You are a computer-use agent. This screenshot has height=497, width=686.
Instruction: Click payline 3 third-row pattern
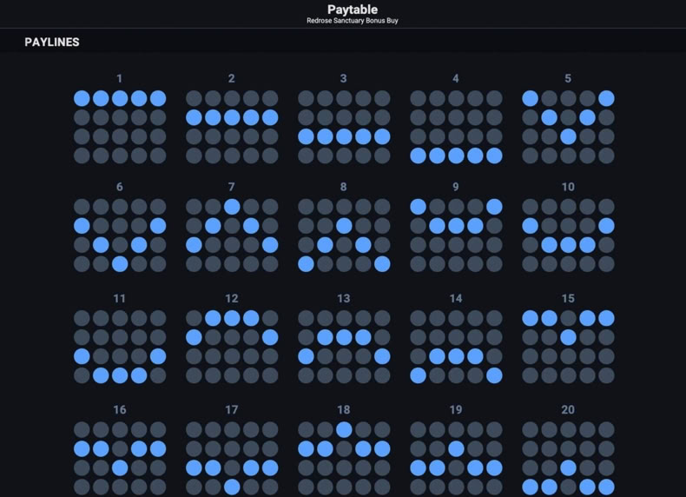[x=344, y=127]
